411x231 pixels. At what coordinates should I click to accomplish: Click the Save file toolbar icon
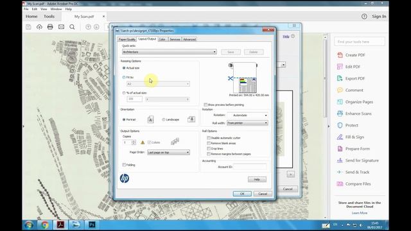pos(28,27)
